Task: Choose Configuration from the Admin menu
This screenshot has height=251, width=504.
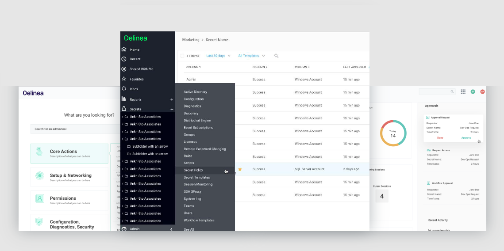Action: click(x=193, y=99)
